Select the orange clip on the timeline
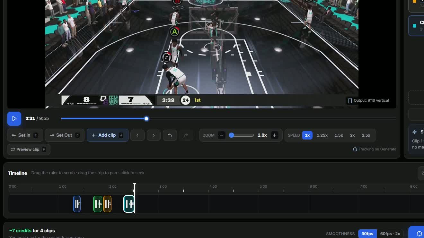424x238 pixels. 107,204
